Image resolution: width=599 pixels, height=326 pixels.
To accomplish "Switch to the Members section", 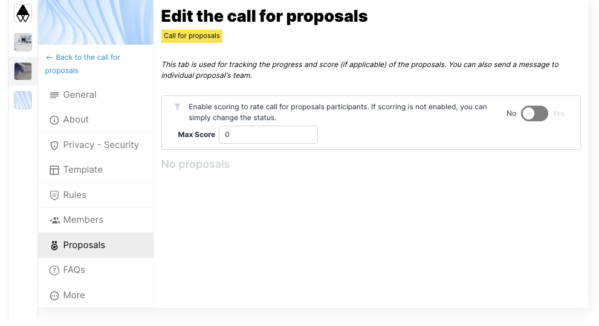I will click(96, 220).
